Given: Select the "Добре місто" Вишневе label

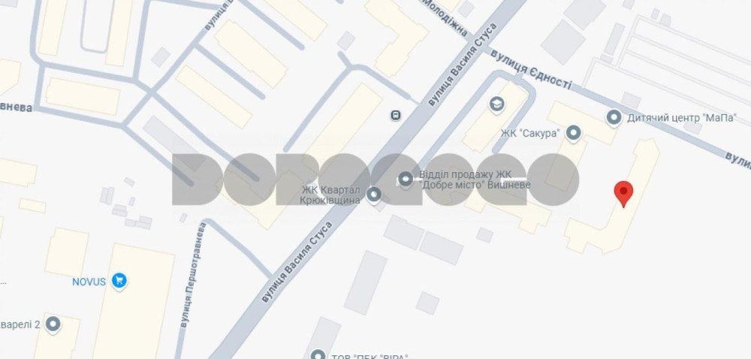Looking at the screenshot, I should click(x=475, y=185).
